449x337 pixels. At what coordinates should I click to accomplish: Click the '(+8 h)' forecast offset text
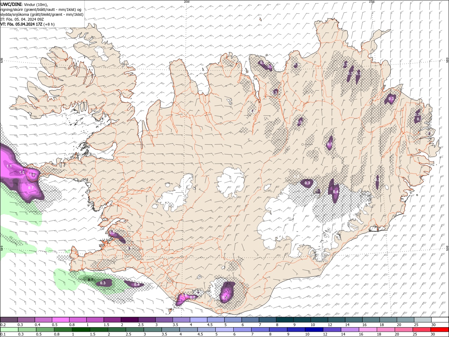[49, 24]
